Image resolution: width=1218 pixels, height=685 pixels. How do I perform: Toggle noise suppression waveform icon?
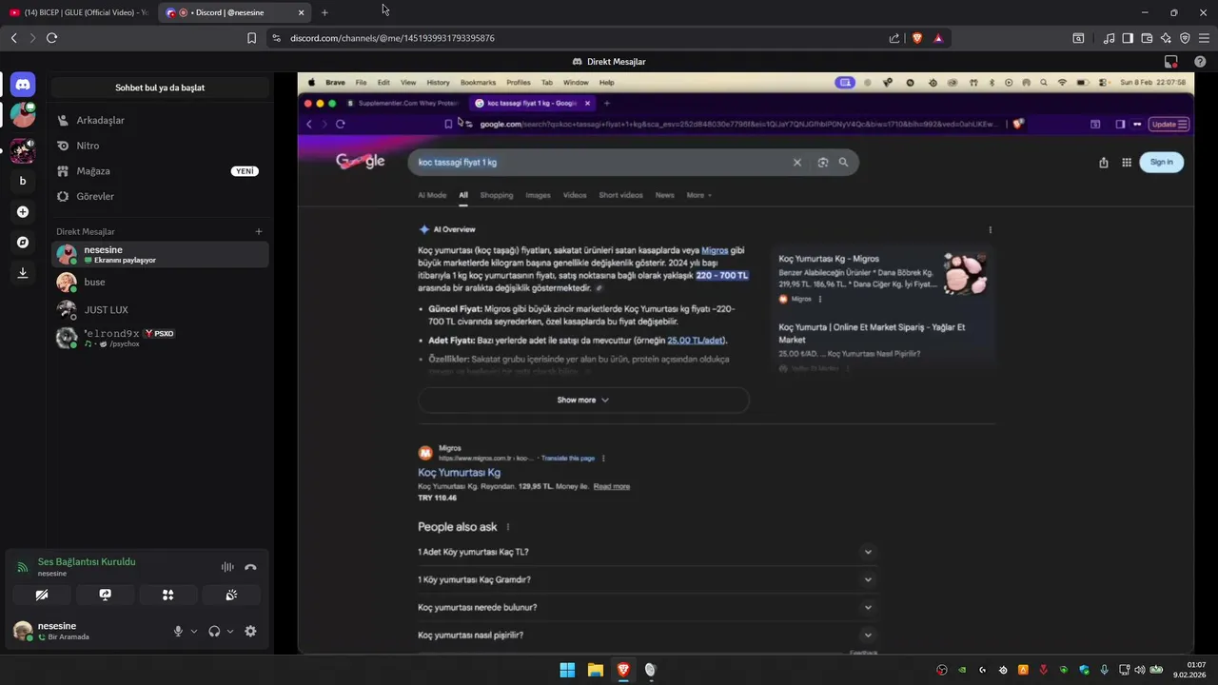[227, 567]
